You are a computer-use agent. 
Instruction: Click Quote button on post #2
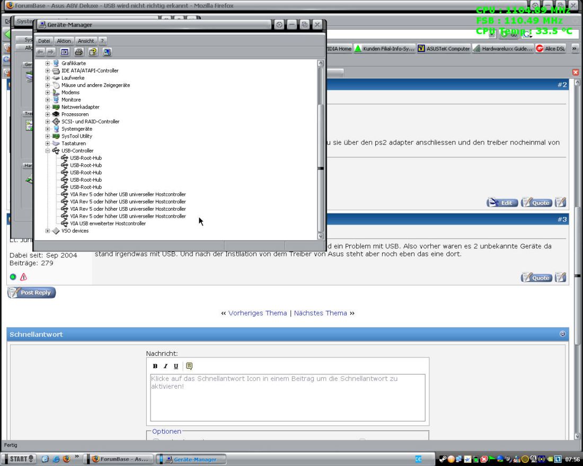[x=536, y=202]
